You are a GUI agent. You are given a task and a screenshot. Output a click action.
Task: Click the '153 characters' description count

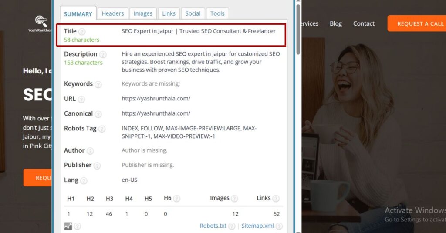tap(83, 63)
